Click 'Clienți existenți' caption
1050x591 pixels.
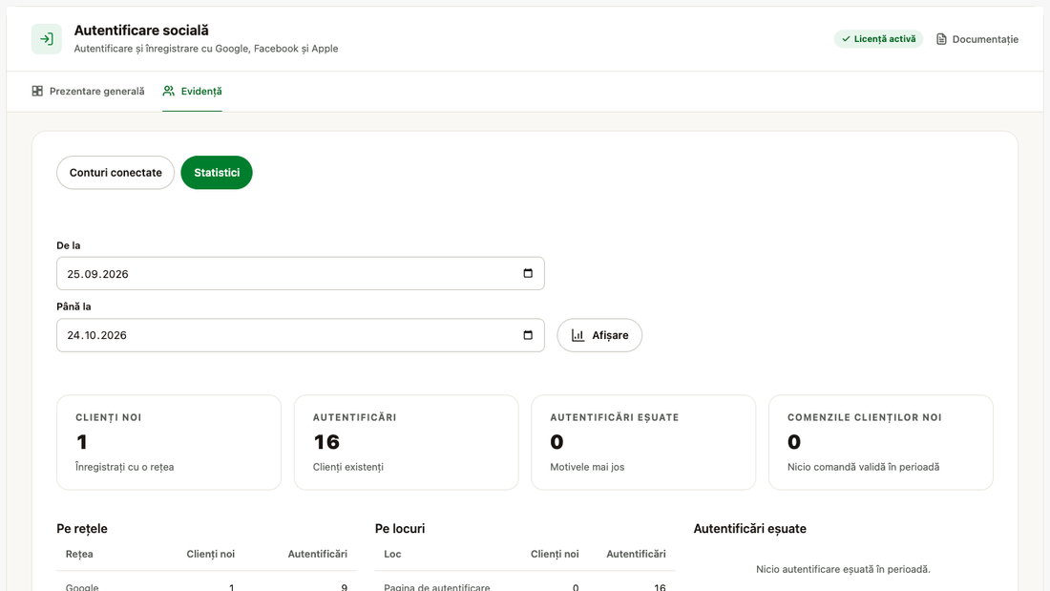click(x=348, y=467)
